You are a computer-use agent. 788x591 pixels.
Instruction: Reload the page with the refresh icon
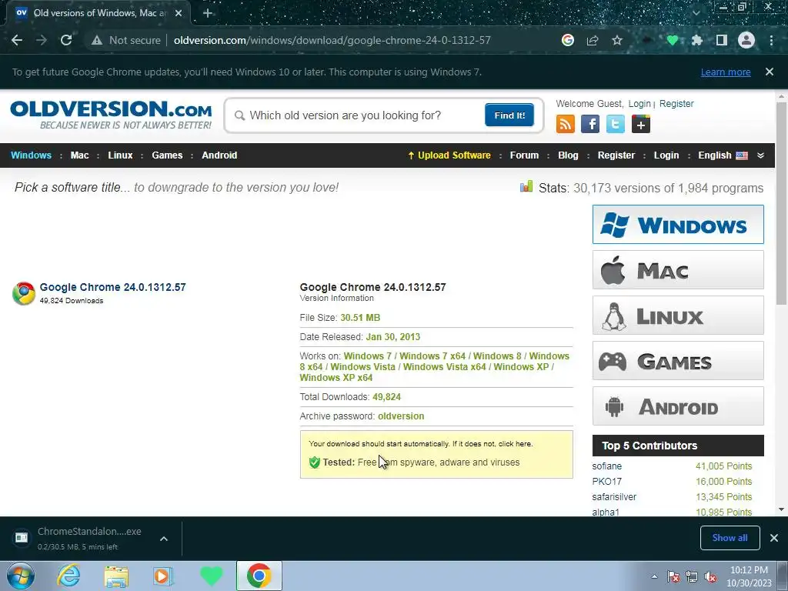(x=66, y=40)
